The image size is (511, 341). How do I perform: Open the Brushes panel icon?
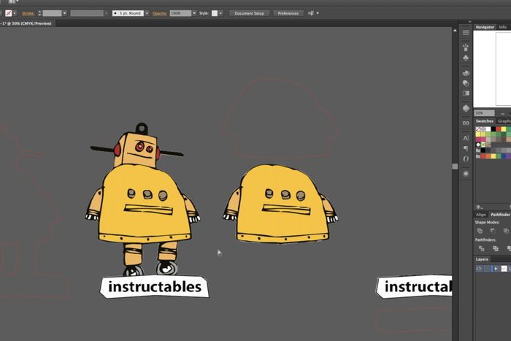(466, 46)
